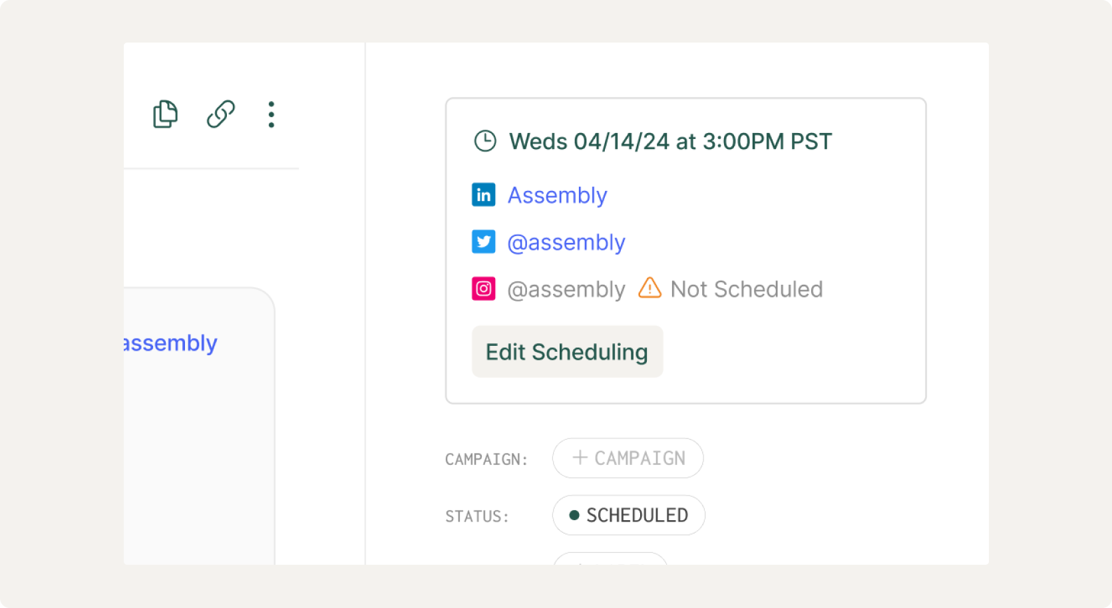
Task: Open the blue @assembly Twitter link
Action: pos(566,243)
